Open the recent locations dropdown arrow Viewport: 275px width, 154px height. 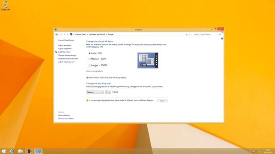[x=64, y=34]
